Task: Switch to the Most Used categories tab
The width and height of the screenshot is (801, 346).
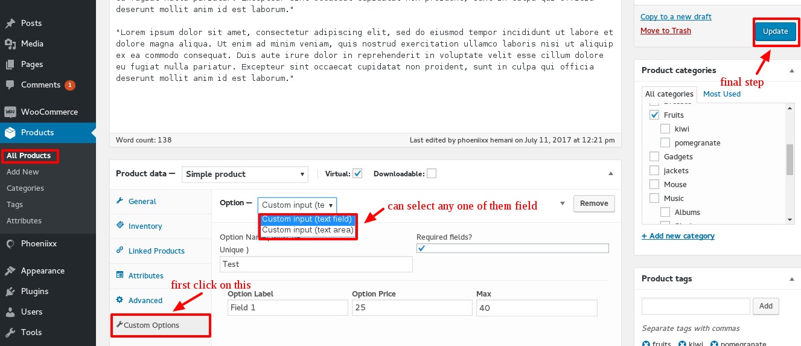Action: 721,94
